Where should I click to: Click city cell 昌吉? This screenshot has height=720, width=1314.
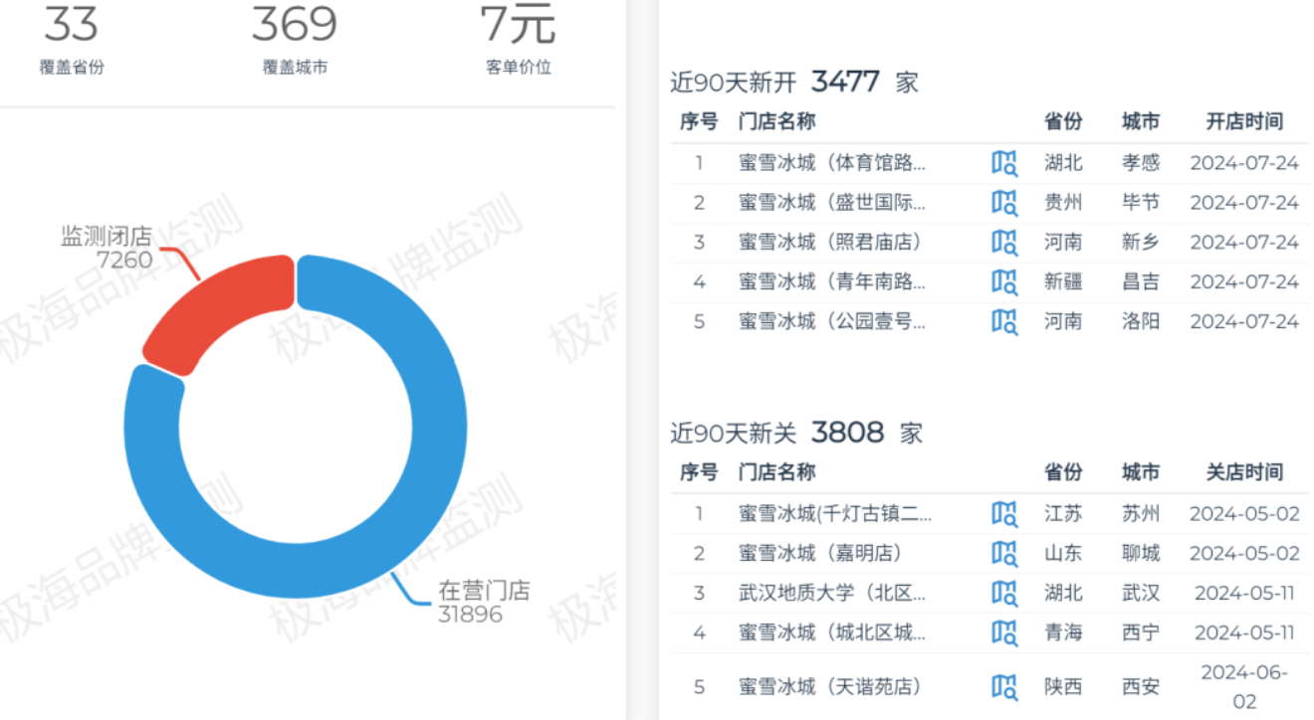click(1141, 282)
